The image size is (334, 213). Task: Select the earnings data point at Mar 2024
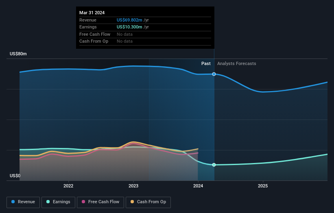tap(214, 165)
